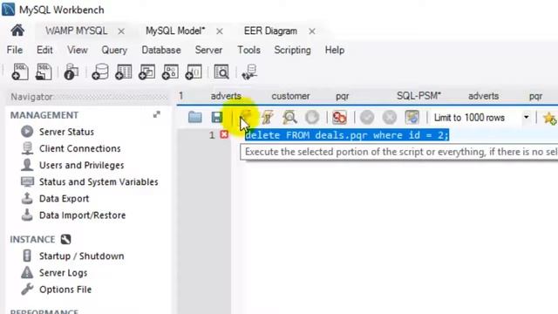Screen dimensions: 558x314
Task: Open Data Export
Action: point(64,199)
